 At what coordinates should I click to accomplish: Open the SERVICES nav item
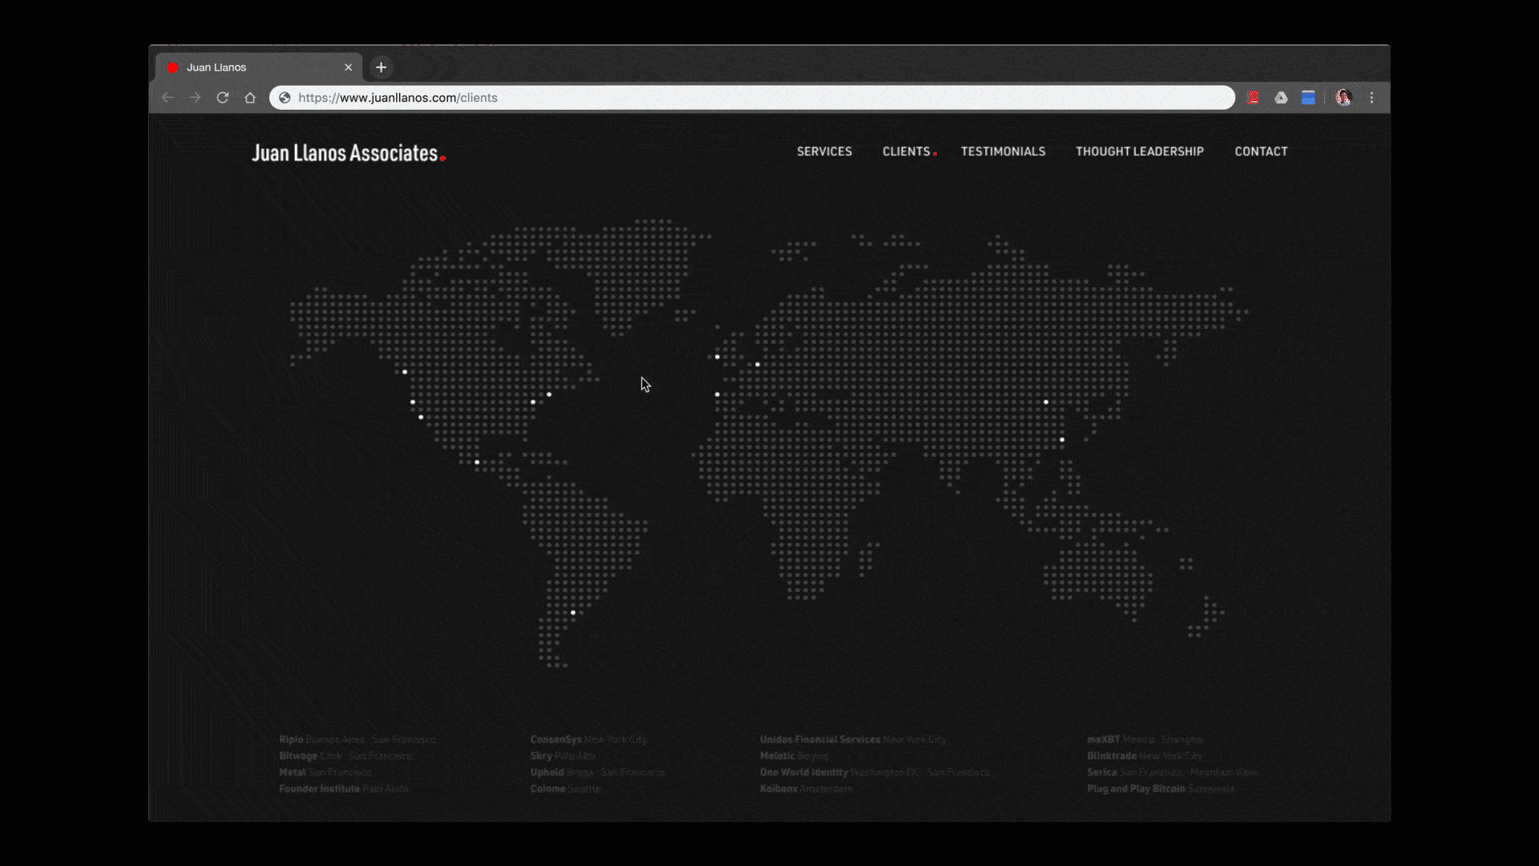pos(824,152)
